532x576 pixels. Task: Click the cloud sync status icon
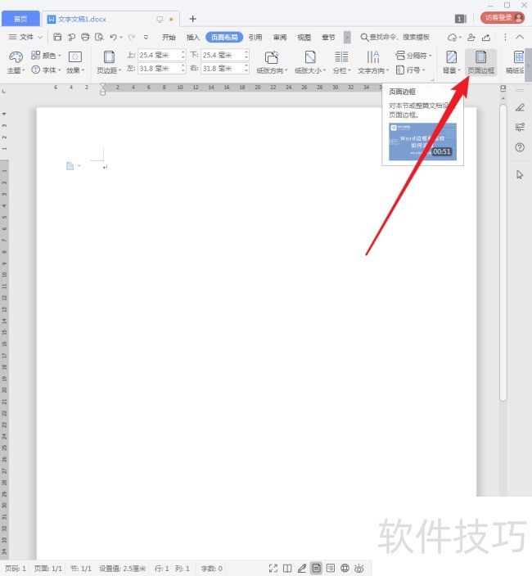point(453,37)
